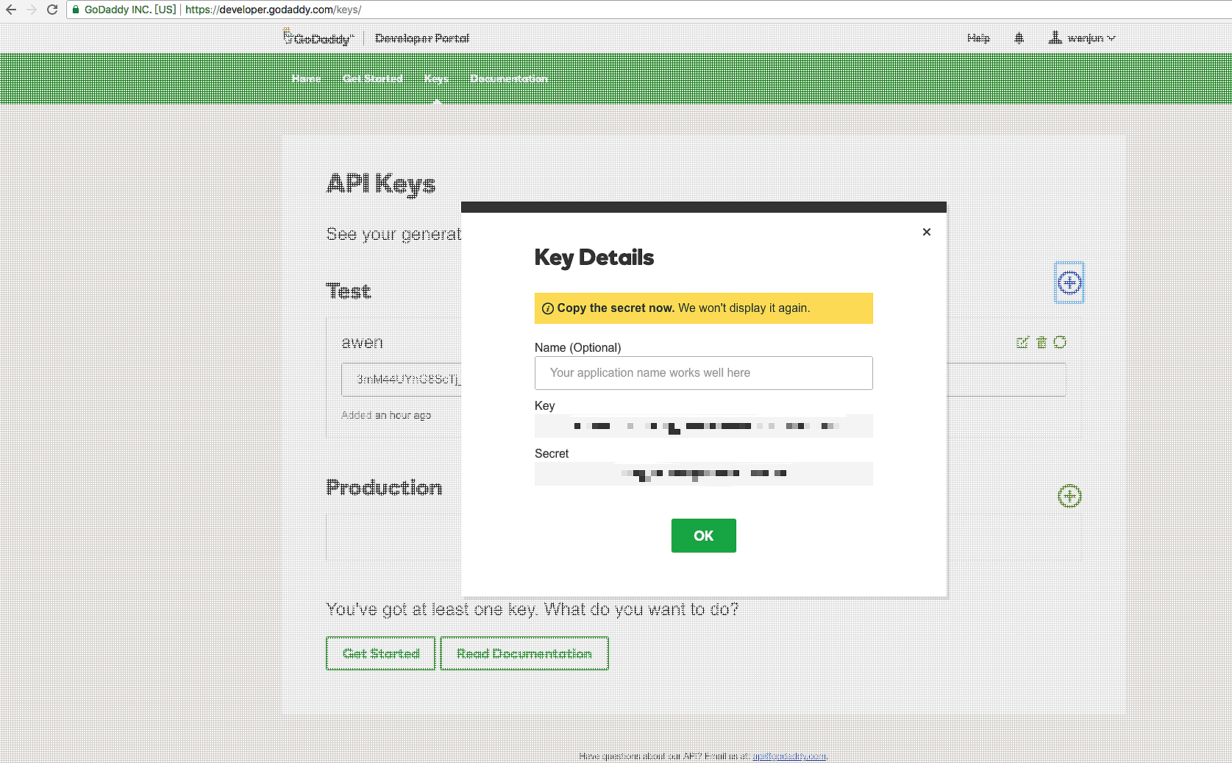
Task: Click the GoDaddy logo
Action: click(x=319, y=38)
